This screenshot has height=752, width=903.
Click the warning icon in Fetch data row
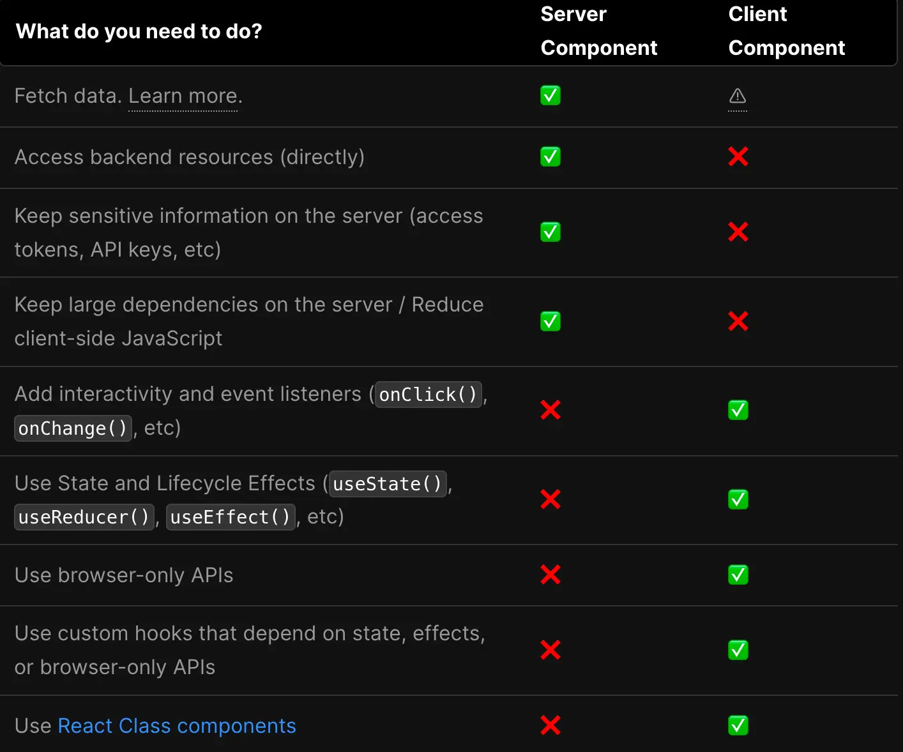pos(738,96)
